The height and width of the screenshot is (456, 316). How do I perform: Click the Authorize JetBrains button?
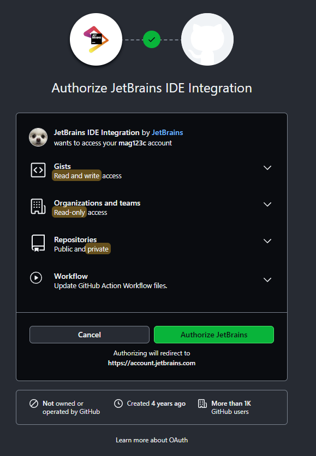[214, 335]
